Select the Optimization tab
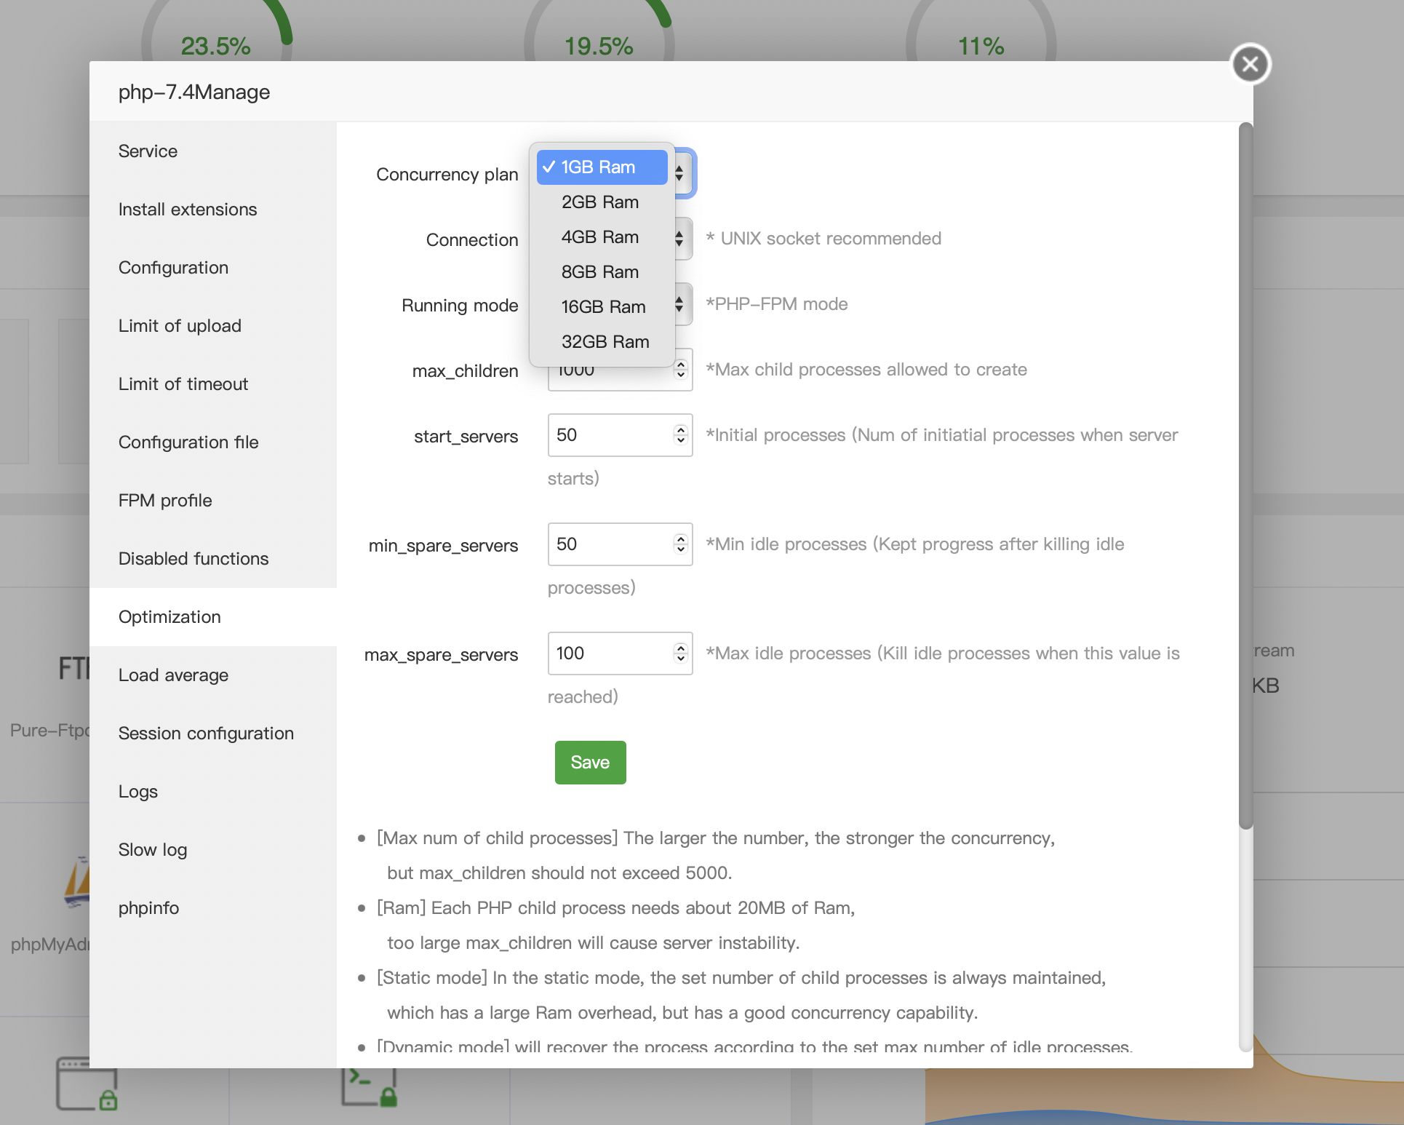 (x=213, y=617)
